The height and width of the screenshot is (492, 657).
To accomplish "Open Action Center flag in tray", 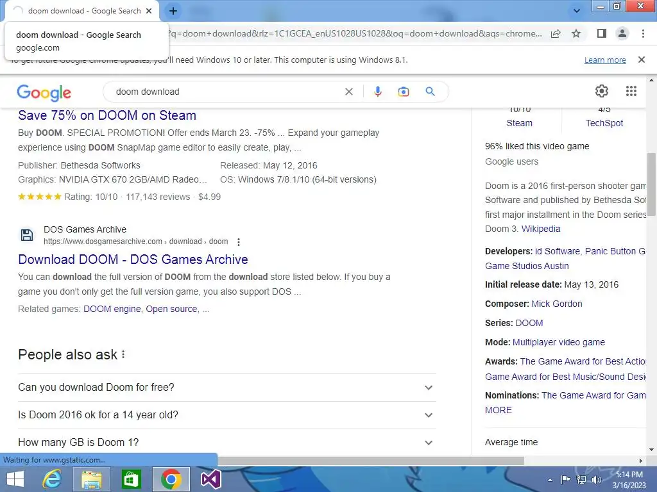I will coord(565,479).
